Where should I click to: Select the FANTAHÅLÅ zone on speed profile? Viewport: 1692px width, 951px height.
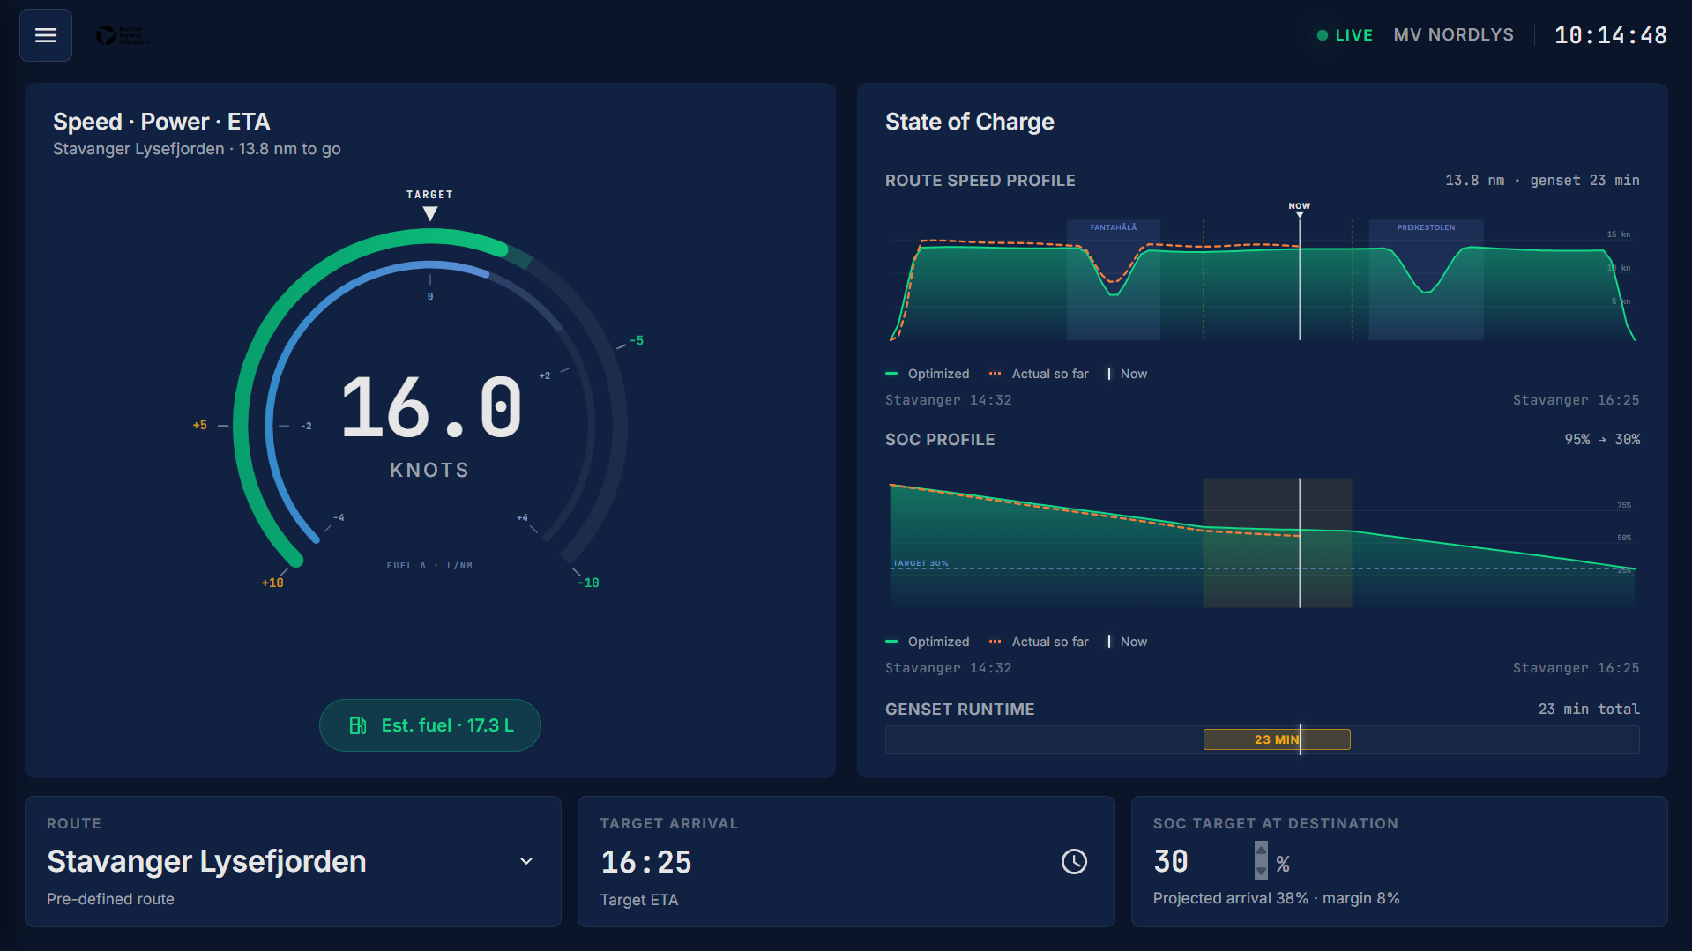tap(1114, 279)
